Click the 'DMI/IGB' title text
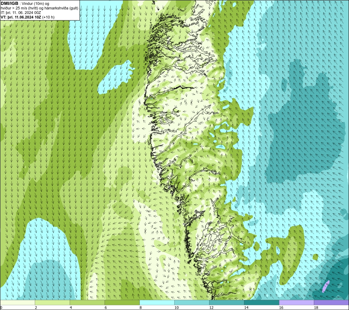The height and width of the screenshot is (310, 349). 9,3
